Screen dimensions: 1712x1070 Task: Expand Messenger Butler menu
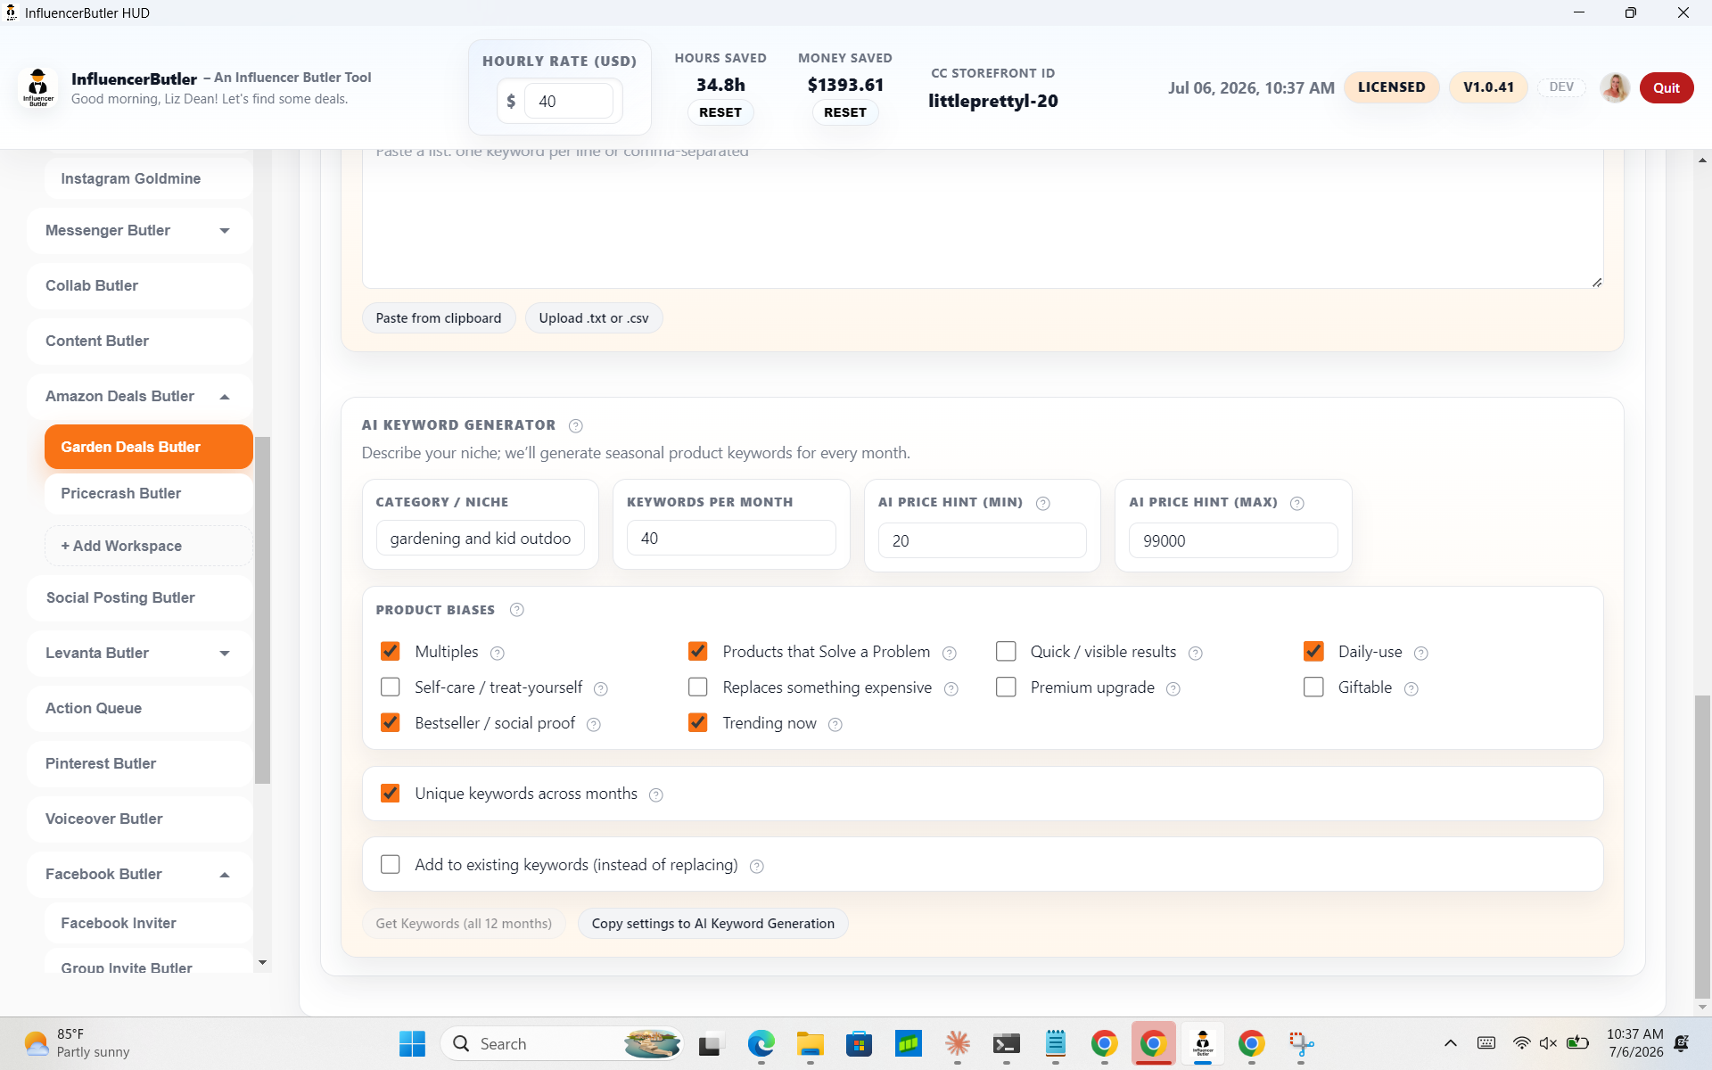(x=140, y=231)
